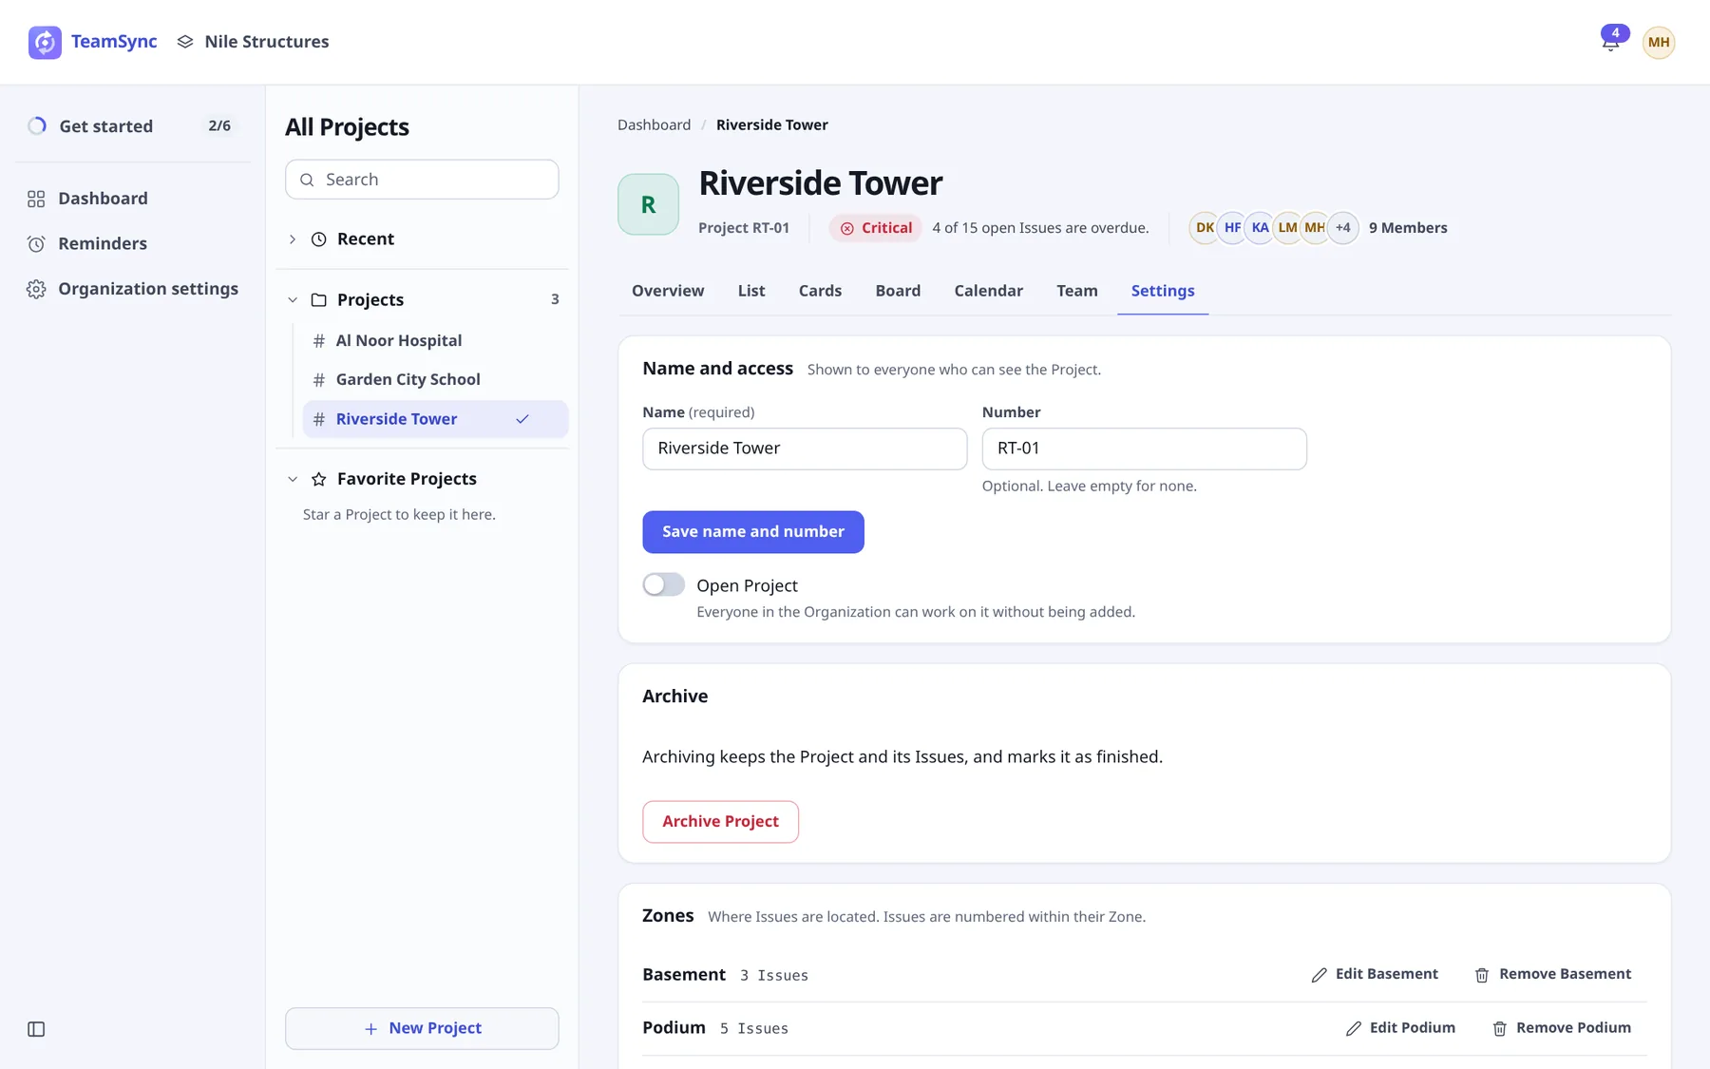Switch to the Board tab
1710x1069 pixels.
pyautogui.click(x=898, y=291)
